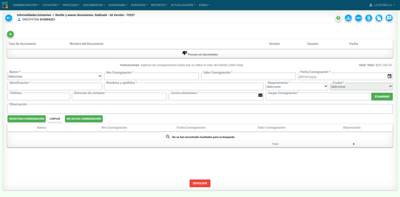Click the BCGS logo
The height and width of the screenshot is (197, 400).
(4, 5)
